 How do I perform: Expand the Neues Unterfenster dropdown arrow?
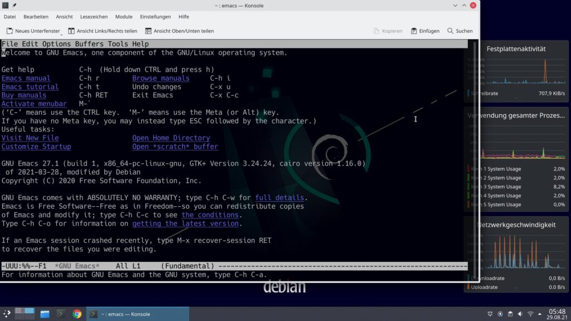(x=61, y=34)
